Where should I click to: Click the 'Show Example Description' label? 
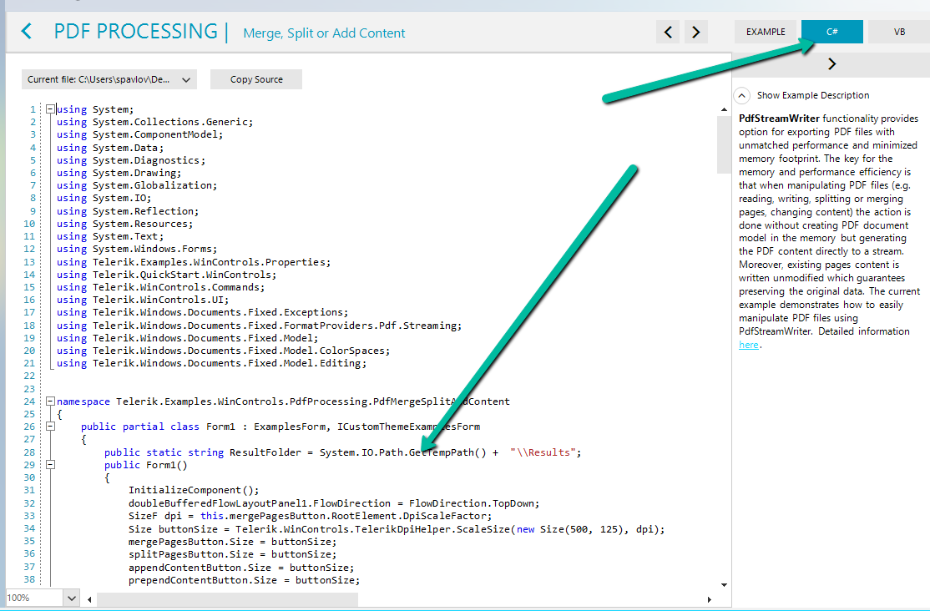[812, 95]
